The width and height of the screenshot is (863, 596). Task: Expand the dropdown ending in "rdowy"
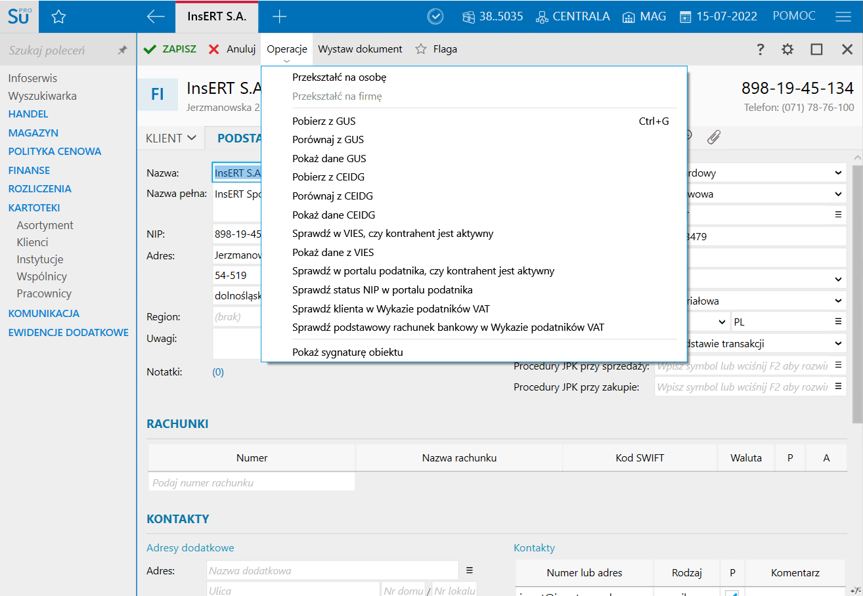[x=838, y=173]
